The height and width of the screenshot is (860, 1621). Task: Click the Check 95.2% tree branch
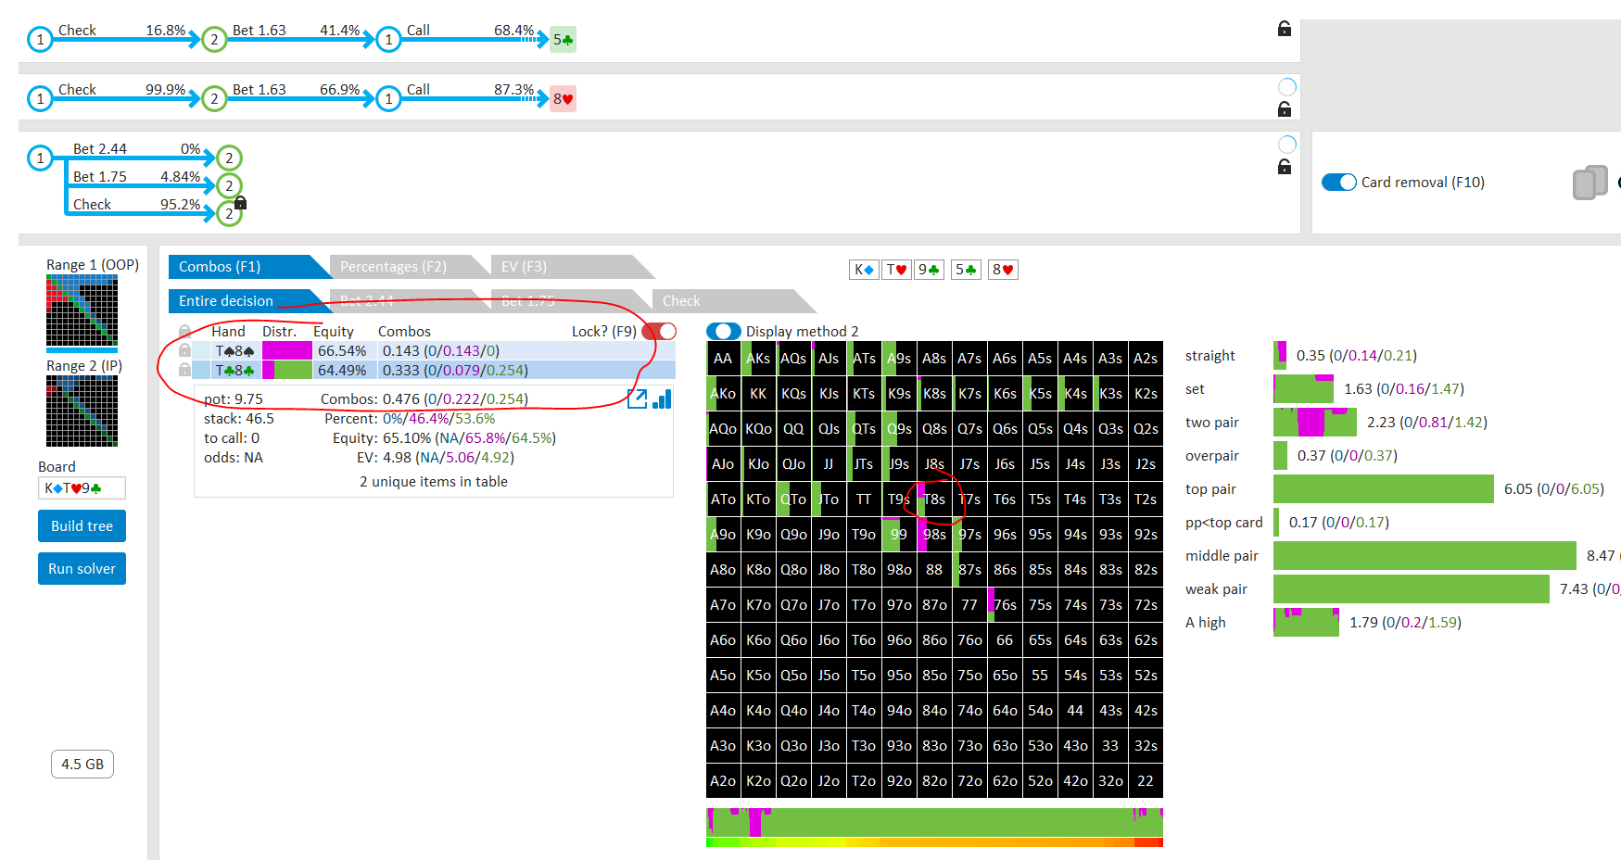[136, 205]
